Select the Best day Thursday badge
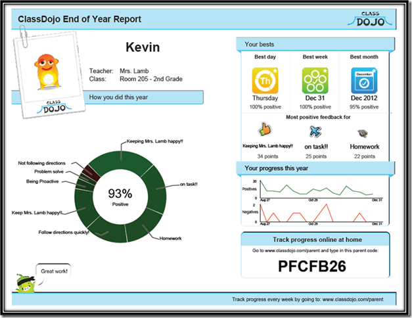This screenshot has height=318, width=412. point(265,80)
